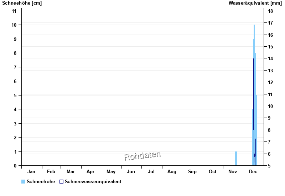This screenshot has height=196, width=285.
Task: Click the Wasseräquivalent [mm] axis title
Action: (255, 3)
